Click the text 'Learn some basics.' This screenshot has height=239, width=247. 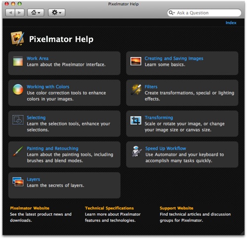(165, 64)
